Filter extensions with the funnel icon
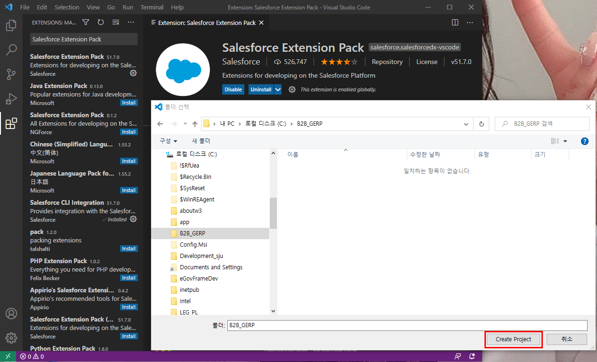Image resolution: width=597 pixels, height=362 pixels. [x=86, y=22]
